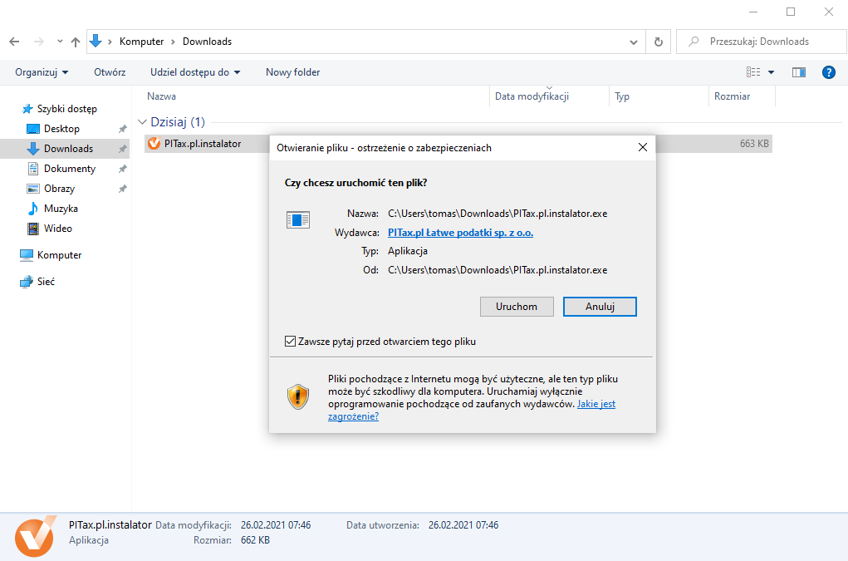Open Dokumenty in the sidebar

point(70,169)
